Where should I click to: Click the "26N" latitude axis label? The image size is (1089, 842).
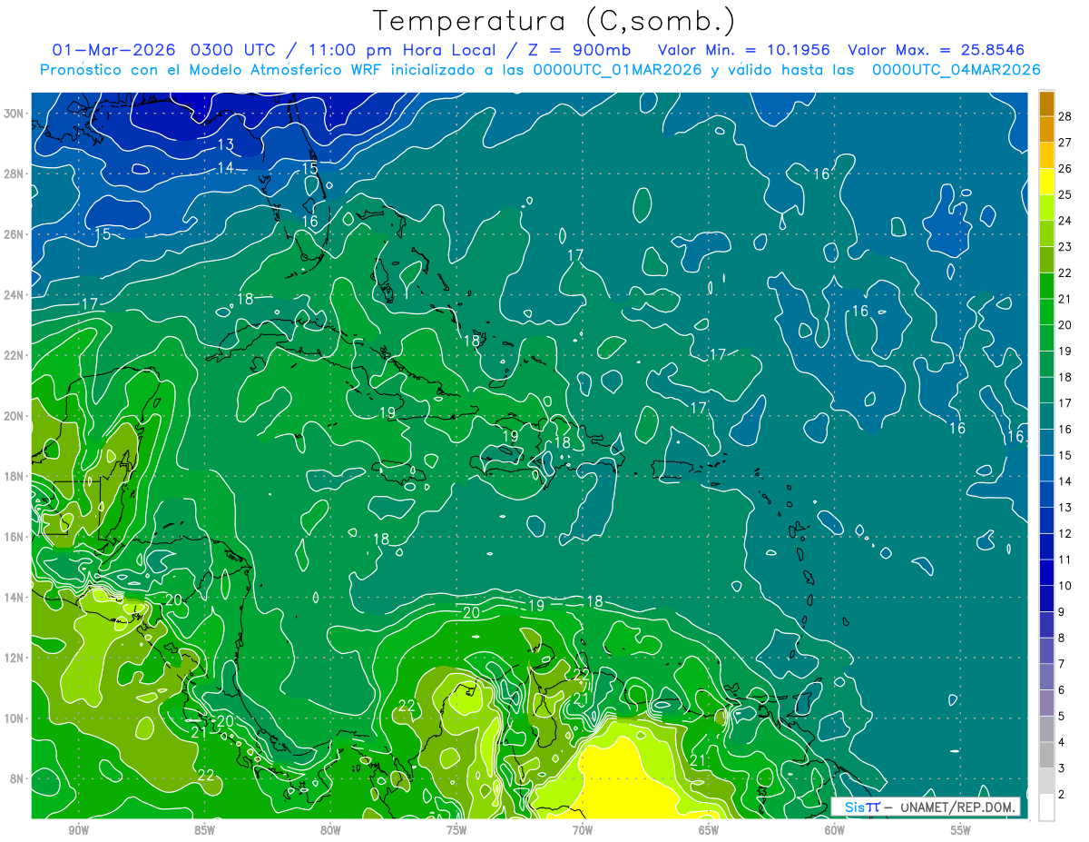tap(14, 234)
